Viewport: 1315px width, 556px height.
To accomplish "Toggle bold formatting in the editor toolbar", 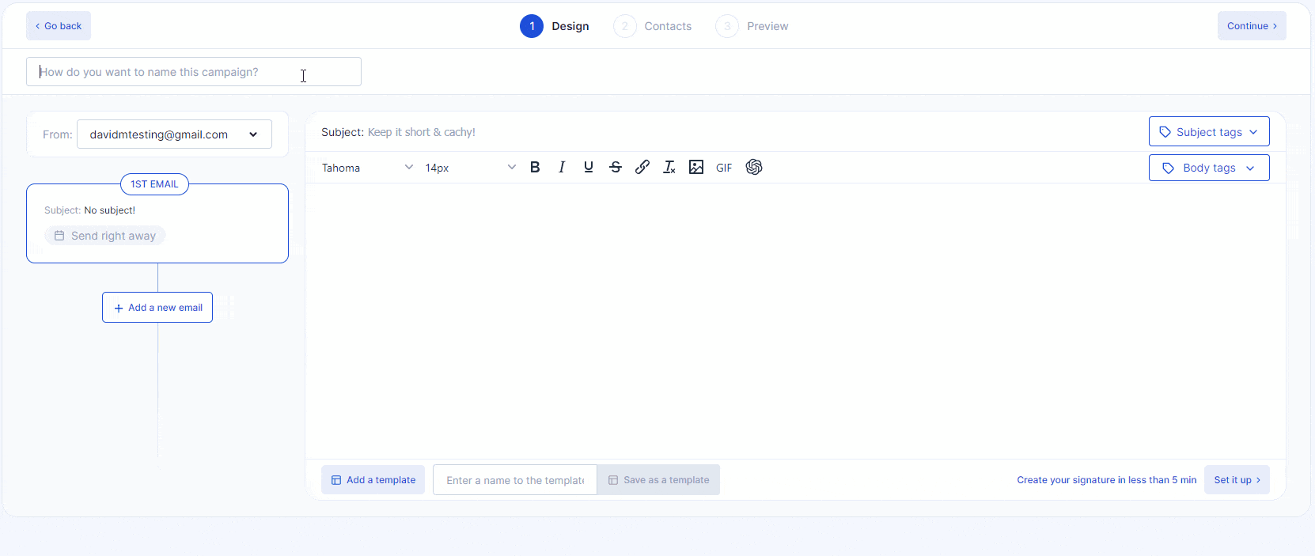I will 535,167.
